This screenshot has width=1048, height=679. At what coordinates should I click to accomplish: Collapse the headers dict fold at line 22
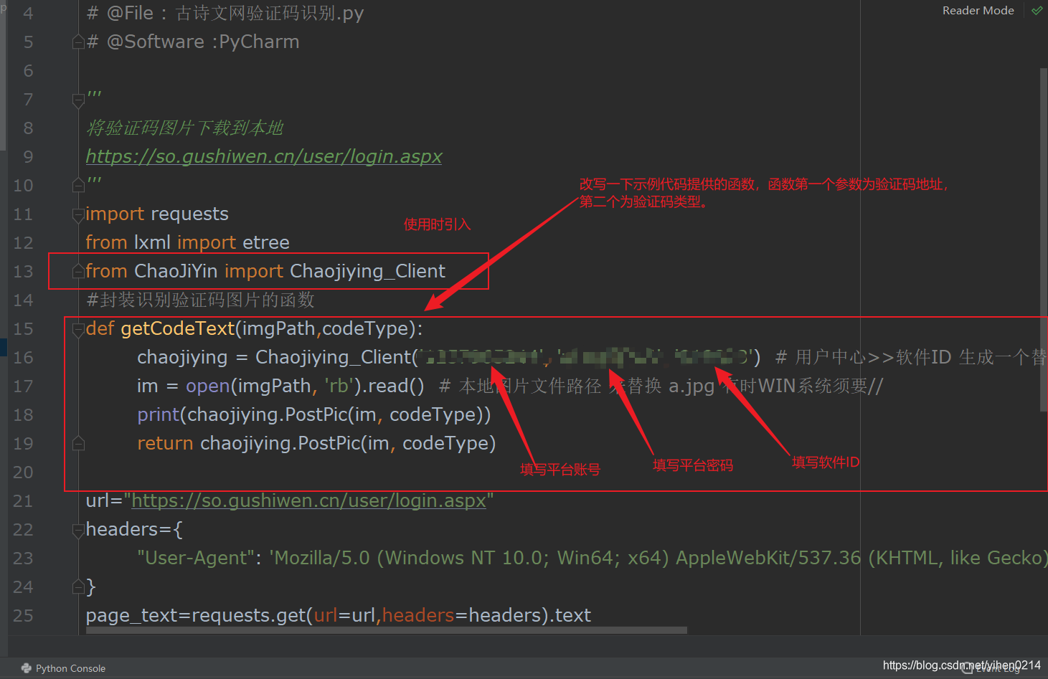click(x=79, y=530)
